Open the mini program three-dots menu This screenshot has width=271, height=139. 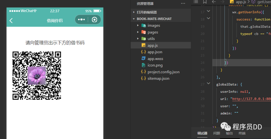81,19
